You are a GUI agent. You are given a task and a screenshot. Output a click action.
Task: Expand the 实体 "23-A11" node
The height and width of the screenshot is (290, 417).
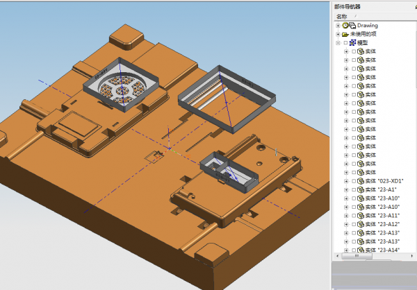[346, 216]
